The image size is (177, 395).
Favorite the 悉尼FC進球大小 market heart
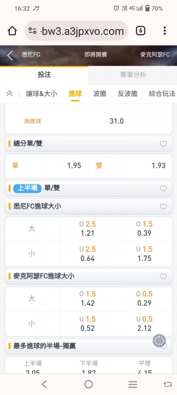coord(164,207)
